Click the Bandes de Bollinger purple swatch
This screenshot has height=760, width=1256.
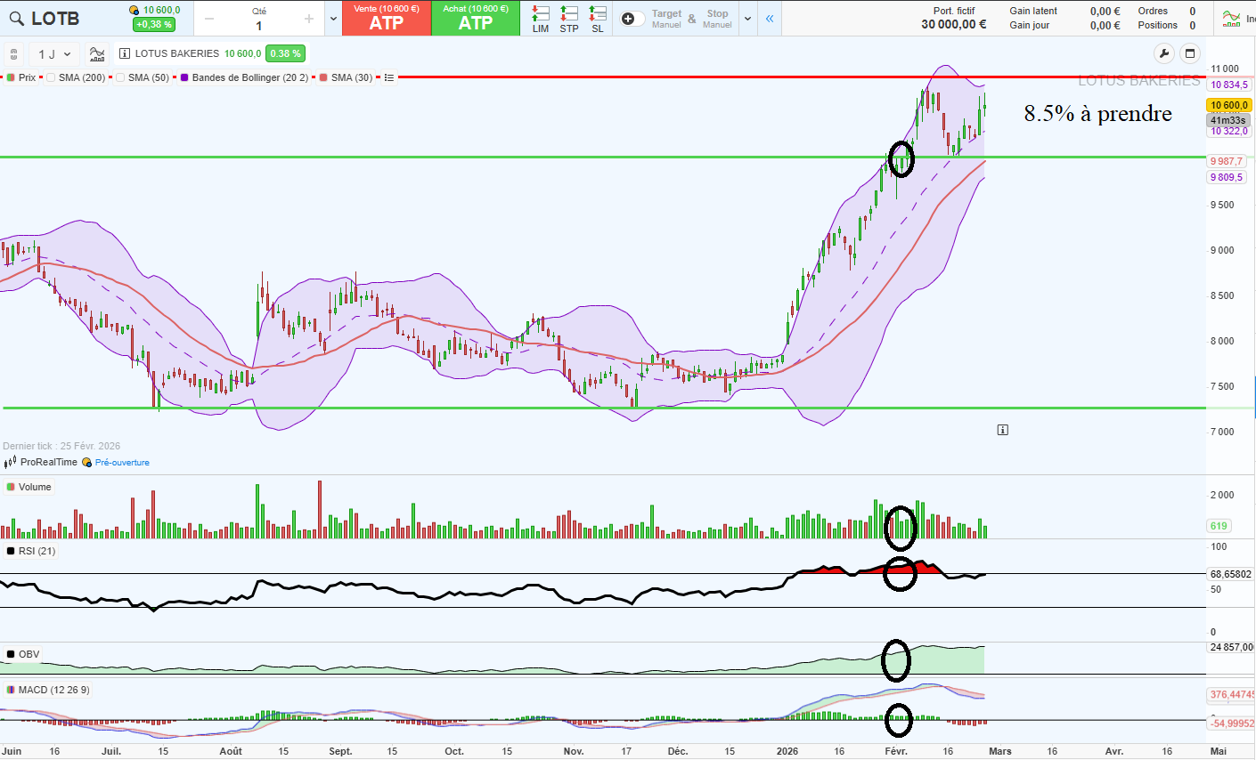point(184,77)
